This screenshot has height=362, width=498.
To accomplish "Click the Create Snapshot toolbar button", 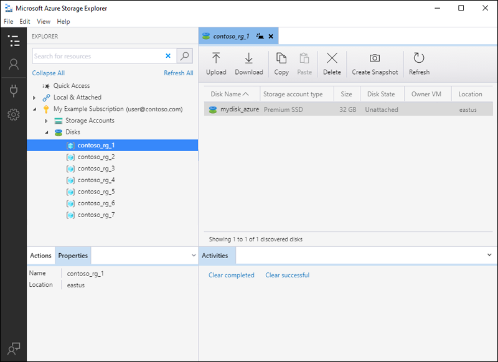I will click(x=375, y=64).
